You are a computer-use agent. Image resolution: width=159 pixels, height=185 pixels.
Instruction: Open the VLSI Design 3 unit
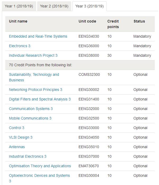point(21,138)
